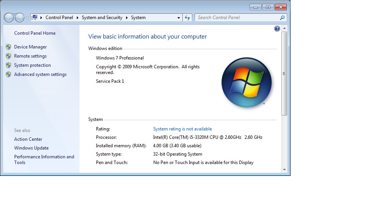Select Control Panel breadcrumb item
Image resolution: width=367 pixels, height=206 pixels.
coord(59,18)
